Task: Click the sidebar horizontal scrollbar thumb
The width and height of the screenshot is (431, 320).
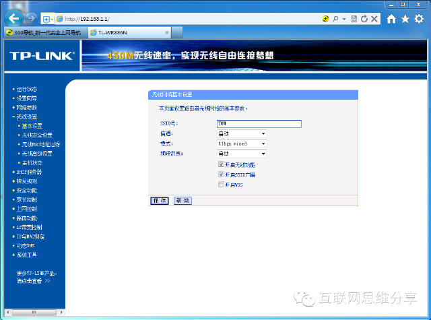Action: (x=34, y=313)
